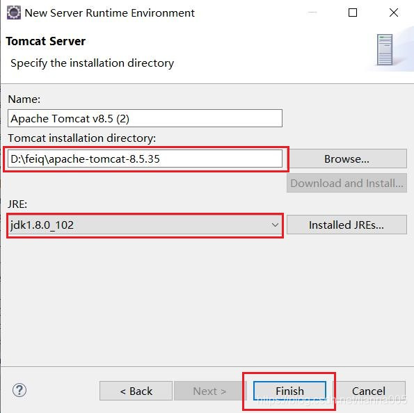Cancel the New Server Runtime wizard

click(369, 391)
